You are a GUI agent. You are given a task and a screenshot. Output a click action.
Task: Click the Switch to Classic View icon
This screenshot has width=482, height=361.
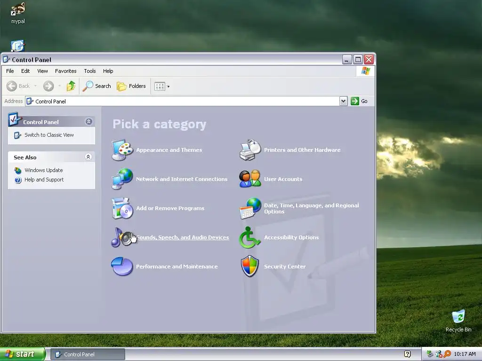17,135
